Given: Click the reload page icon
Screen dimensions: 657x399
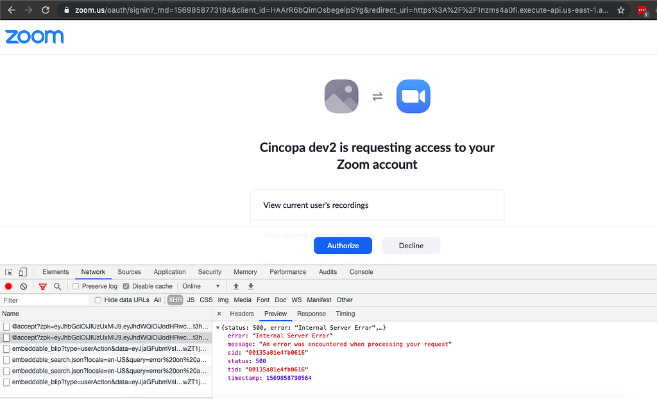Looking at the screenshot, I should pos(44,10).
